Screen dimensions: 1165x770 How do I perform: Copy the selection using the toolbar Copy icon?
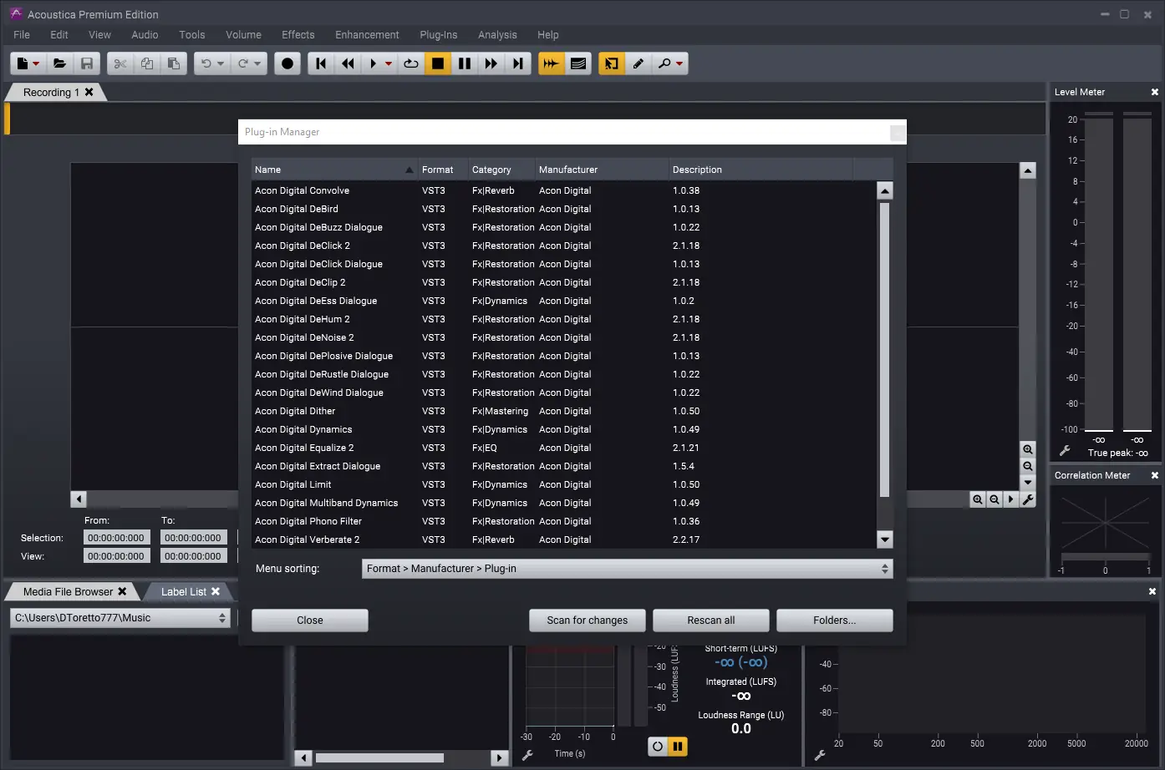[147, 63]
